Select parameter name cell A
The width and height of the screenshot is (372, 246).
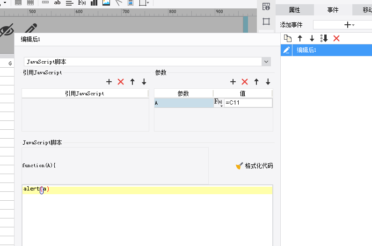(184, 103)
